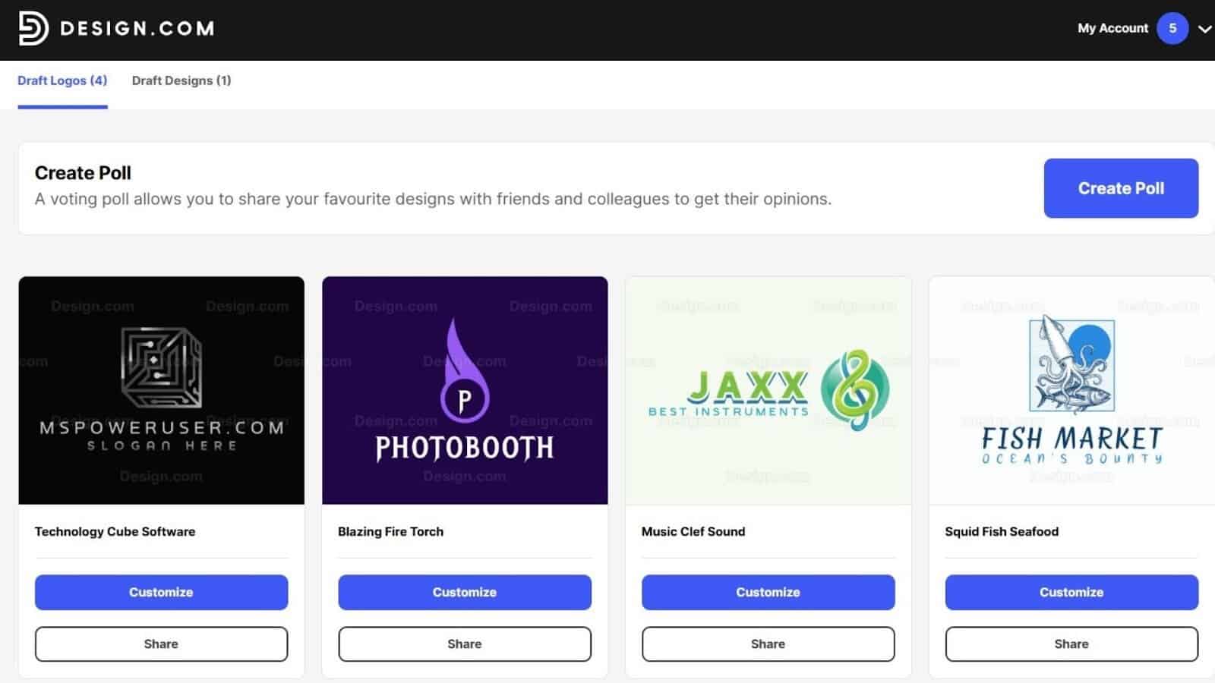
Task: Click the account avatar badge showing 5
Action: 1172,29
